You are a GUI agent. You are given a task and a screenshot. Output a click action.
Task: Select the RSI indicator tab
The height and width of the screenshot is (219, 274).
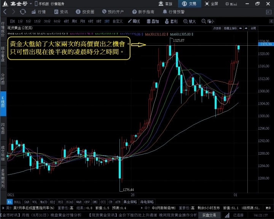61,202
